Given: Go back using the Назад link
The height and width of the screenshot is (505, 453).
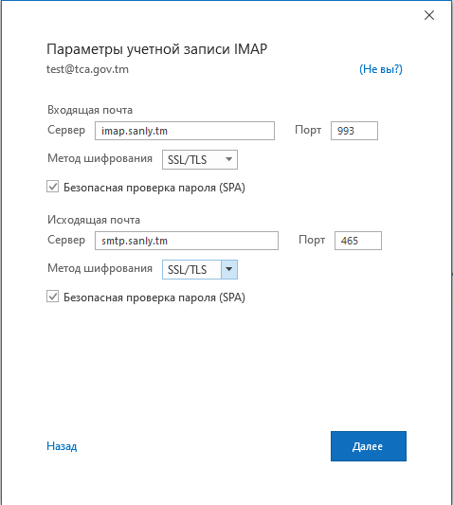Looking at the screenshot, I should [62, 446].
